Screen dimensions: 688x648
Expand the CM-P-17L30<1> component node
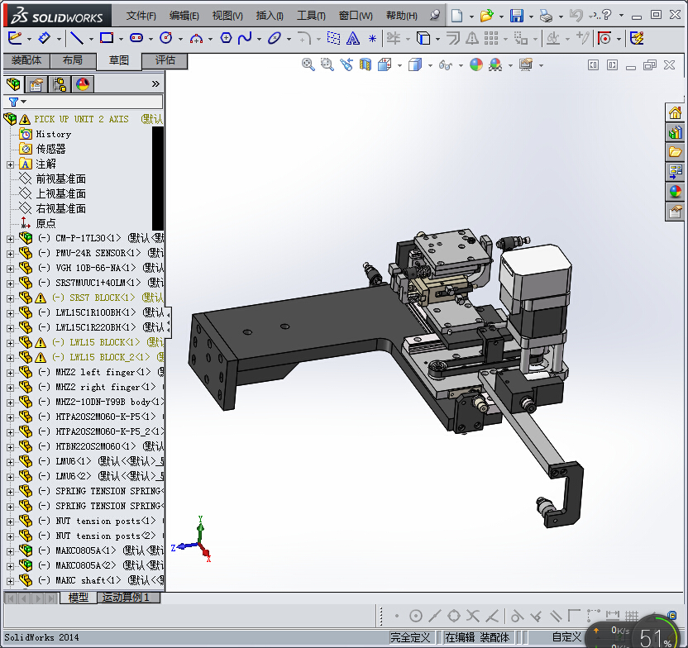[x=10, y=238]
